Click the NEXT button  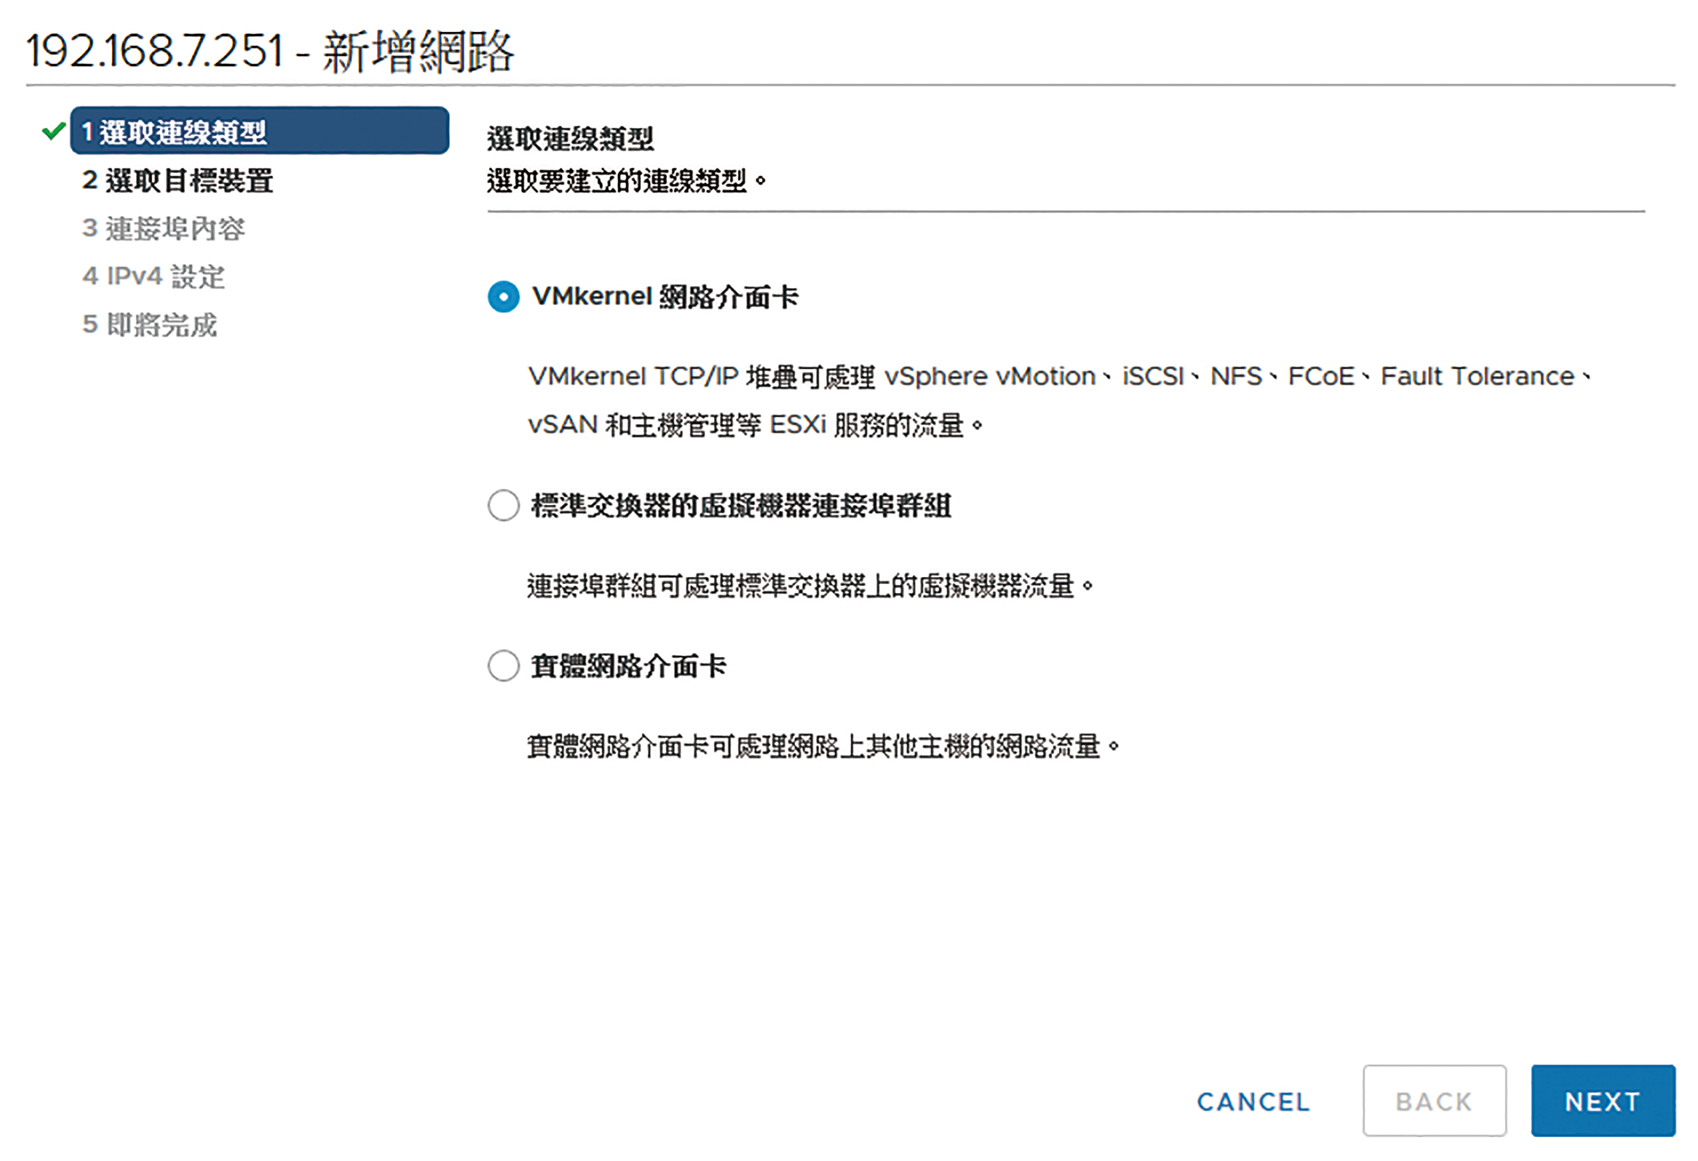point(1603,1101)
